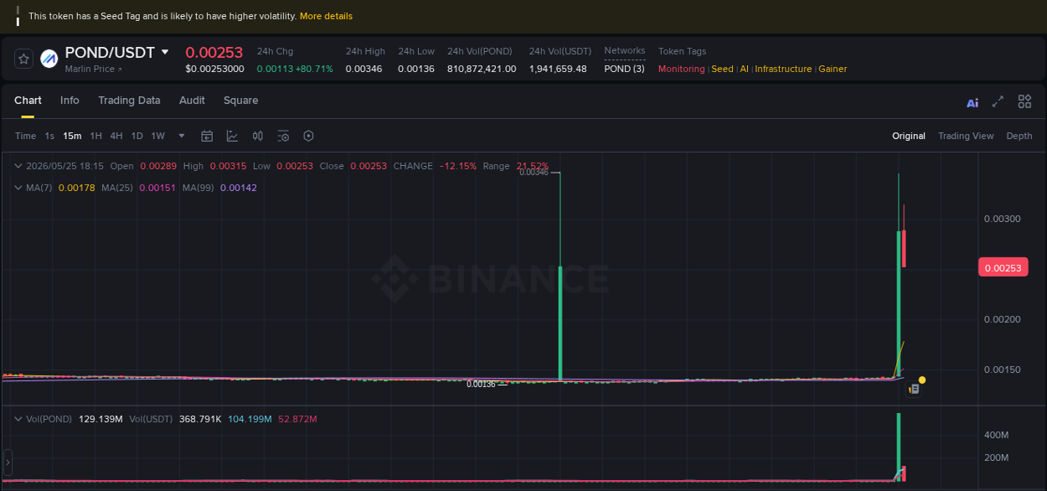1047x491 pixels.
Task: Switch to the Audit tab
Action: coord(192,101)
